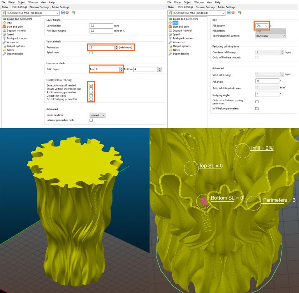Click the Bridging angle input field
This screenshot has width=299, height=293.
pyautogui.click(x=267, y=94)
